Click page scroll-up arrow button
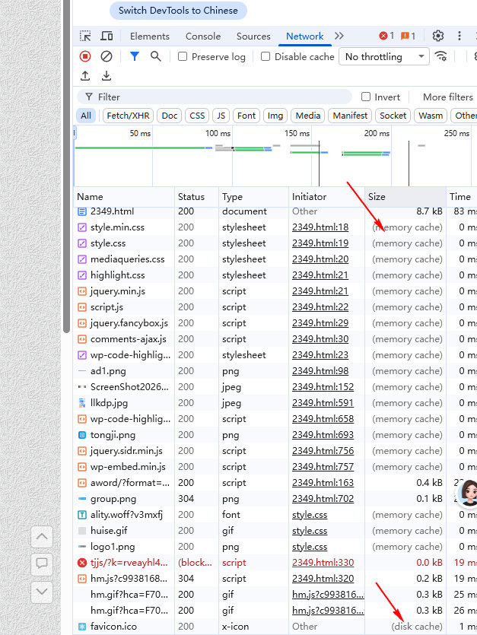The height and width of the screenshot is (635, 477). (42, 537)
